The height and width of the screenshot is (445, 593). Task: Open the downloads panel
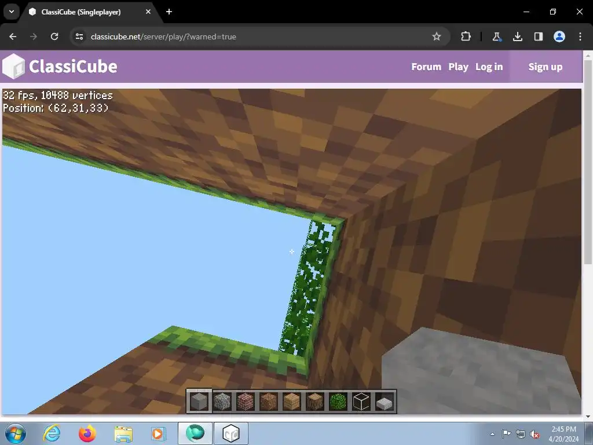coord(517,37)
